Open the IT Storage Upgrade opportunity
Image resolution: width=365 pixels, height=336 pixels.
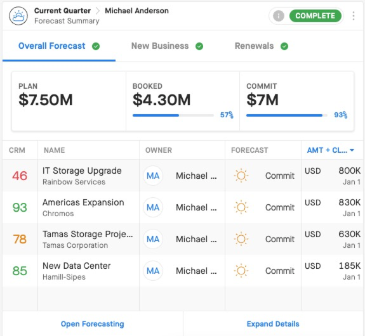[x=82, y=171]
